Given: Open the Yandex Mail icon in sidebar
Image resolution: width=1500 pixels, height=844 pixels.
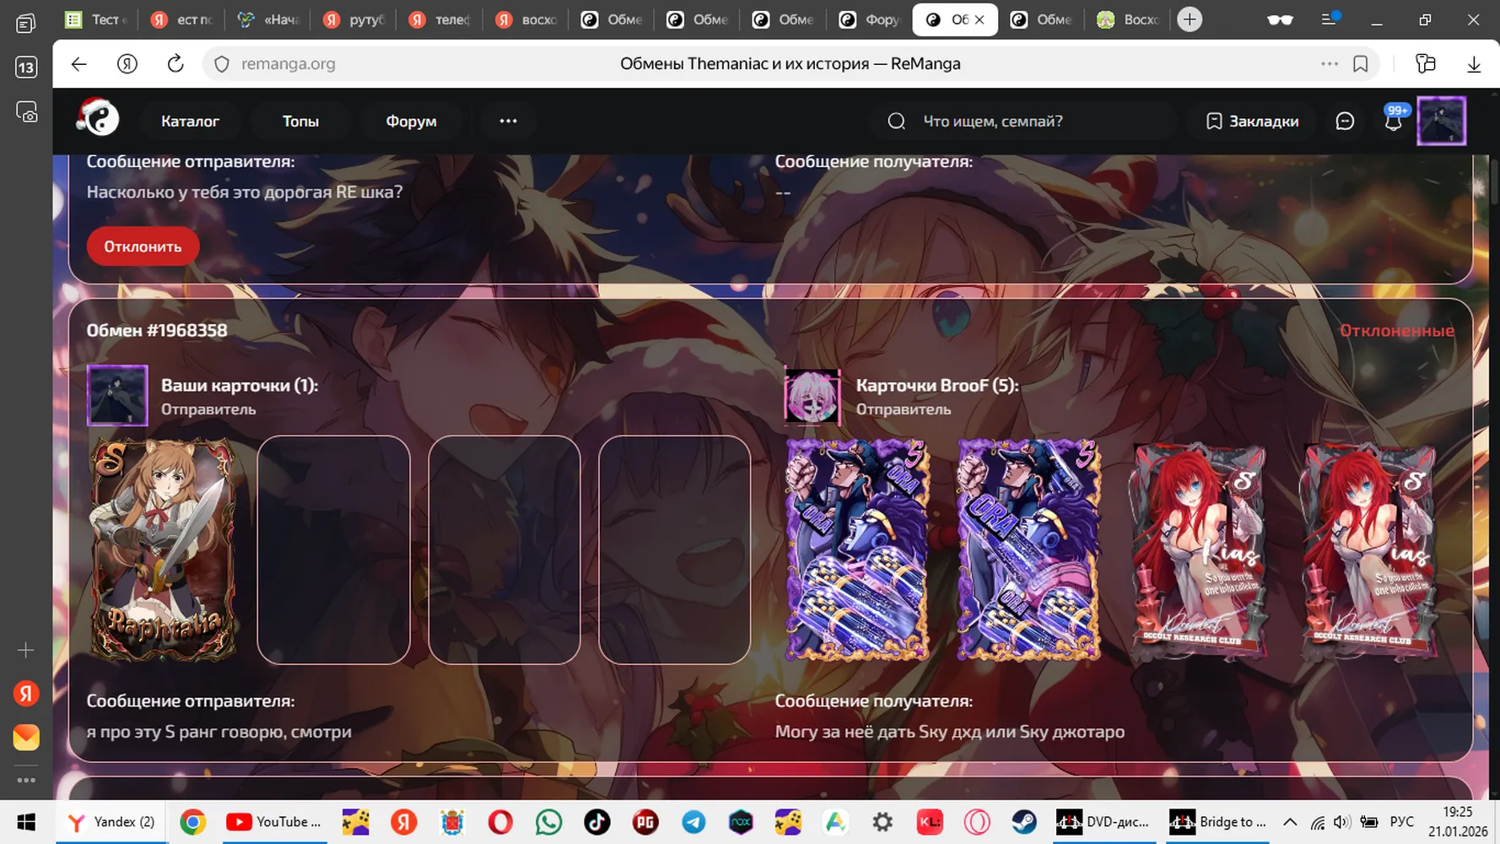Looking at the screenshot, I should coord(26,738).
